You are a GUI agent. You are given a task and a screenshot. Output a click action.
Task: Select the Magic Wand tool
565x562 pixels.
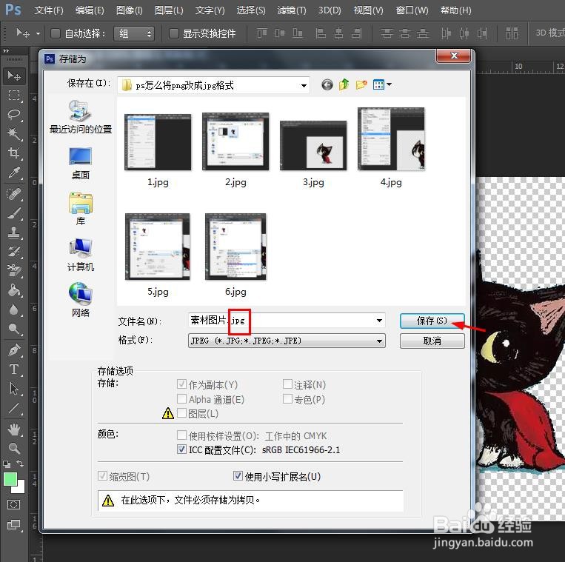[14, 134]
